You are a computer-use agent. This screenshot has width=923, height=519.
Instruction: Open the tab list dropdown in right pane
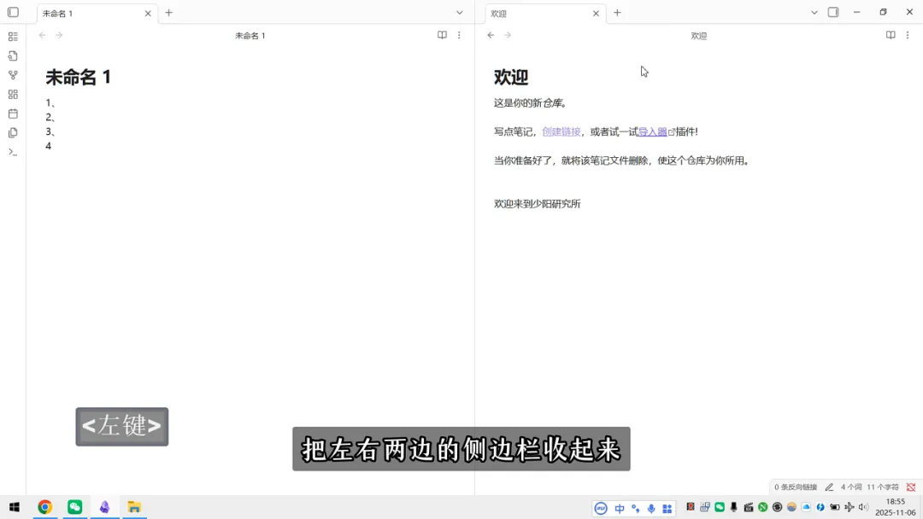click(814, 12)
